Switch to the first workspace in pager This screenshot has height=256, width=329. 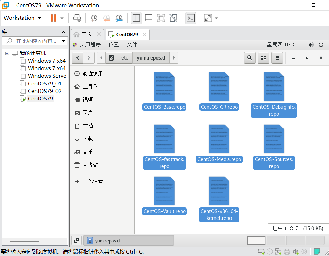point(256,241)
